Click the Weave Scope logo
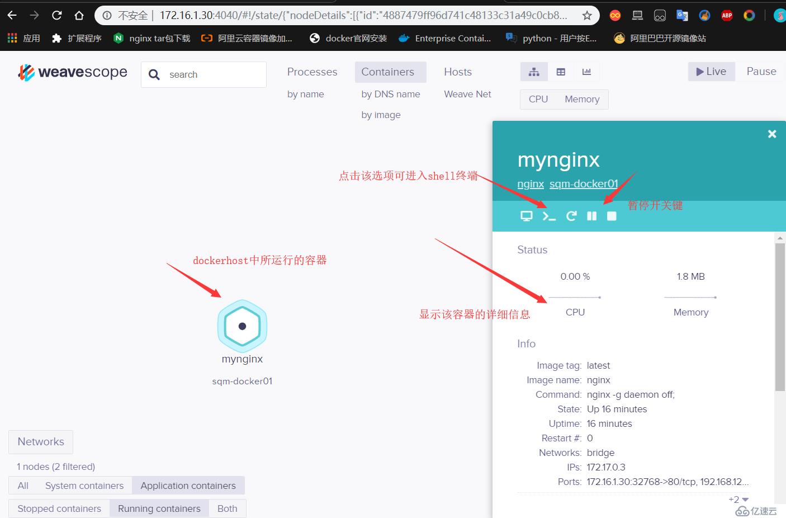Viewport: 786px width, 518px height. click(x=73, y=73)
